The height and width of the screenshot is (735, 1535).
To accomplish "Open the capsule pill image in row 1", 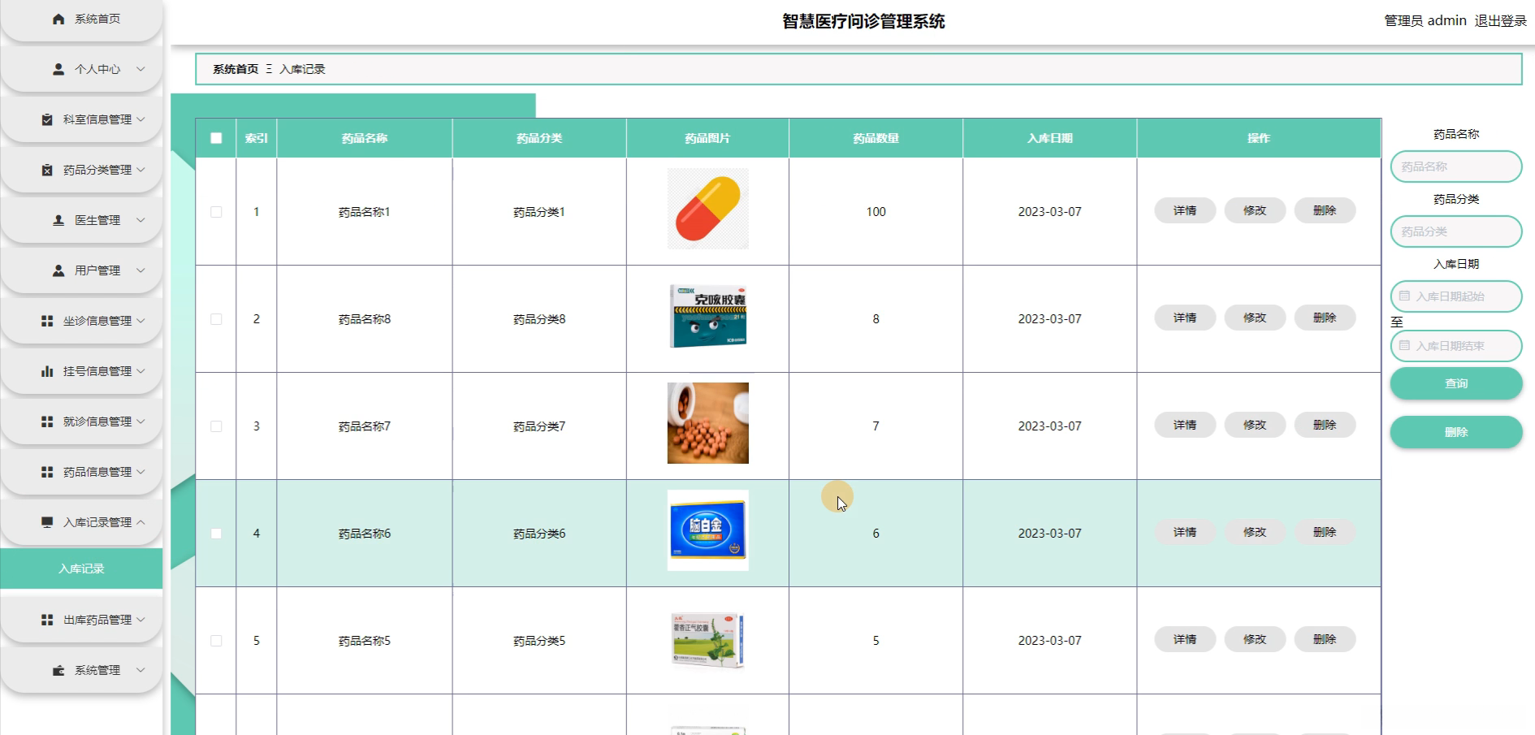I will [708, 209].
